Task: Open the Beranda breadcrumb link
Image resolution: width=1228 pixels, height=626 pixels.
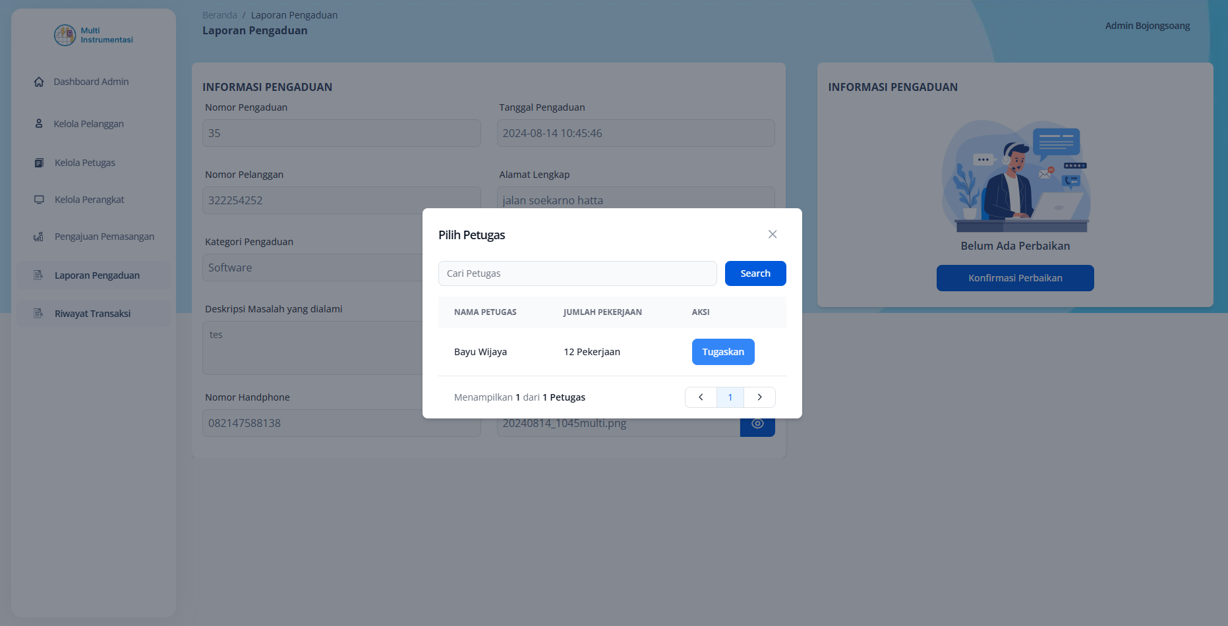Action: click(219, 14)
